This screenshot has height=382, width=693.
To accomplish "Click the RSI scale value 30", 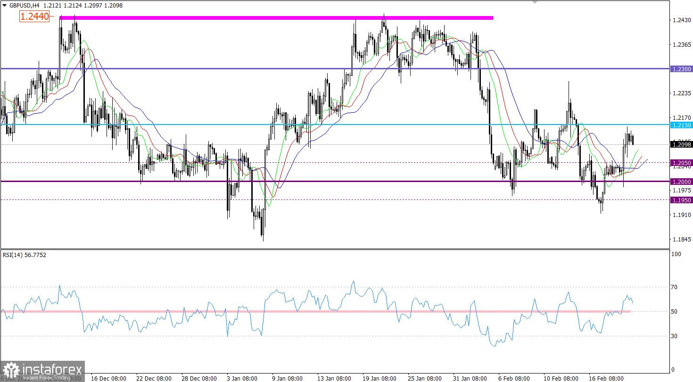I will (x=675, y=336).
